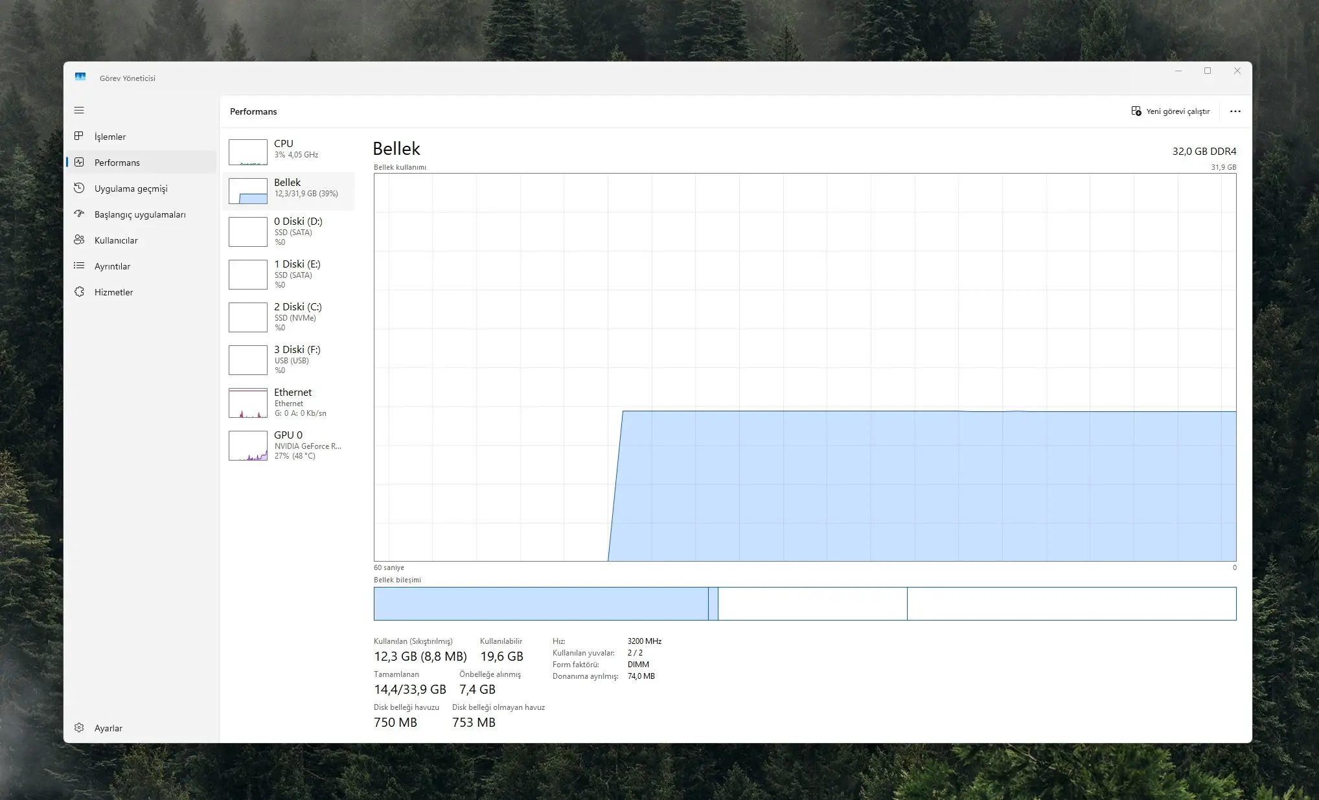This screenshot has height=800, width=1319.
Task: Click the 12,3 GB (8,8 MB) value
Action: pyautogui.click(x=420, y=656)
